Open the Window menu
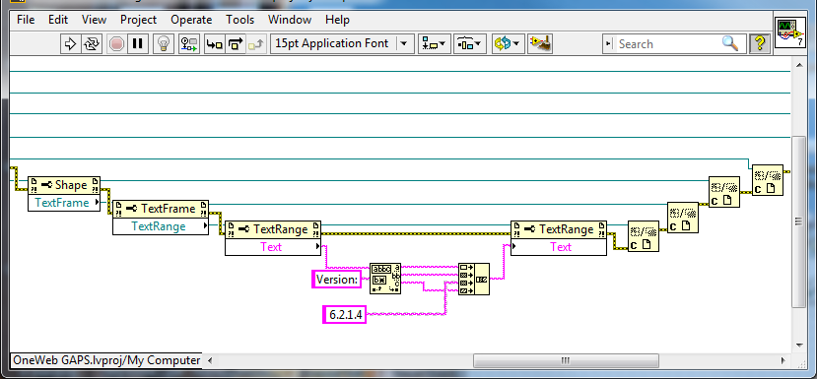This screenshot has width=817, height=379. pos(290,20)
